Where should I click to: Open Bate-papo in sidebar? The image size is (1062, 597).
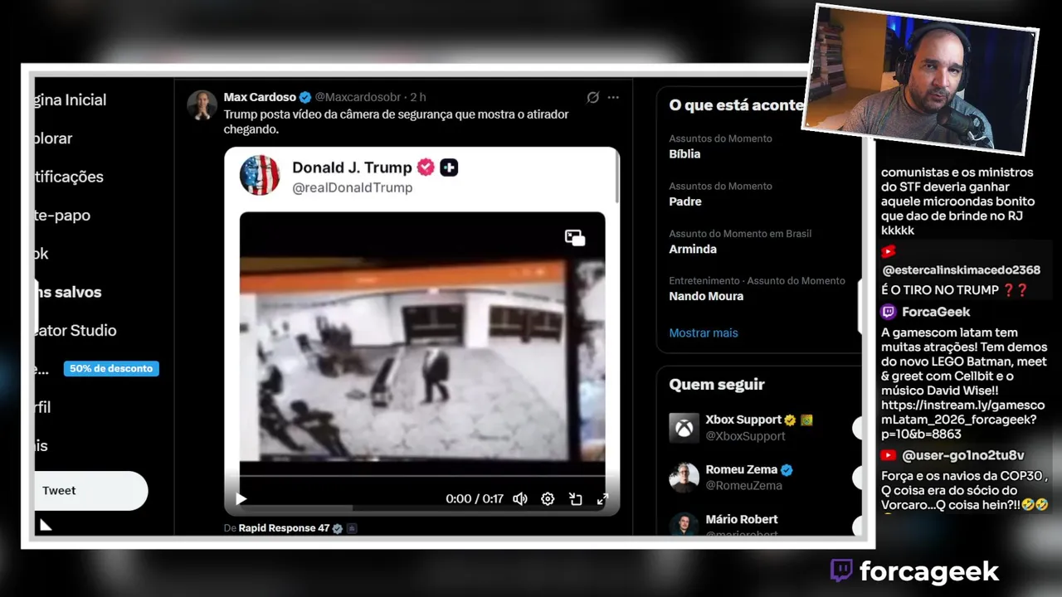point(62,215)
